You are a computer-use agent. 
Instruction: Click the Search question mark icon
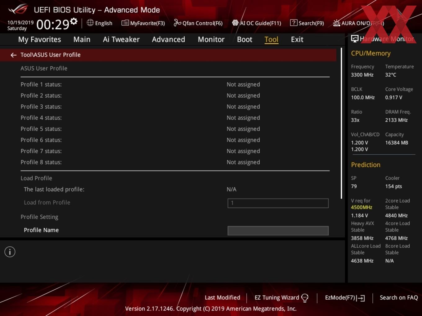294,23
